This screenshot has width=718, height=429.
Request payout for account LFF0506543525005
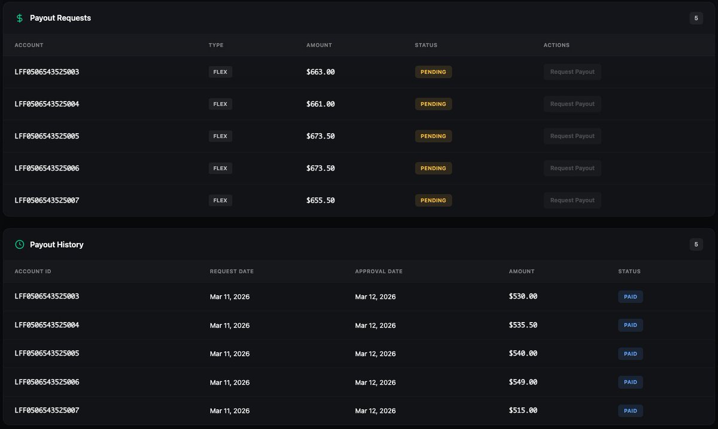click(573, 136)
